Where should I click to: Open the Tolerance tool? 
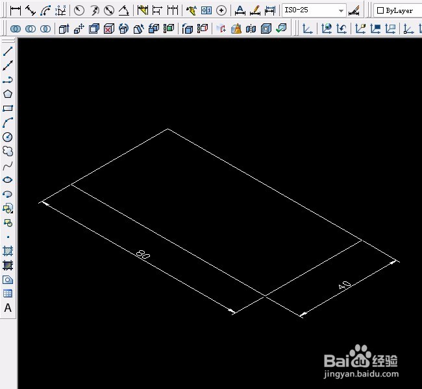click(206, 10)
